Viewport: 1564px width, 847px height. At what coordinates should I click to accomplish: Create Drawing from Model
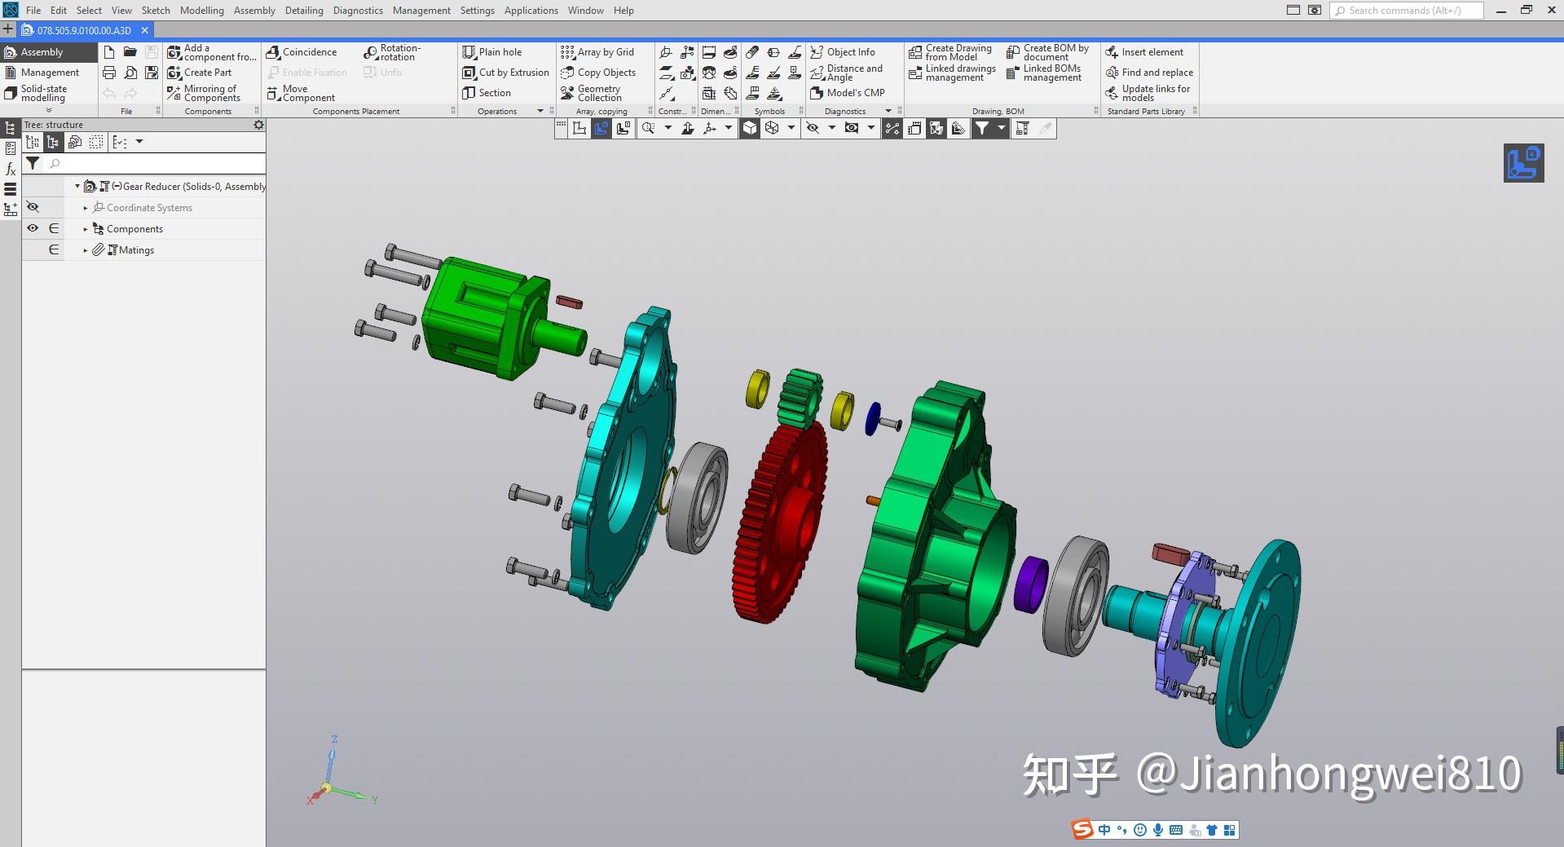tap(952, 51)
